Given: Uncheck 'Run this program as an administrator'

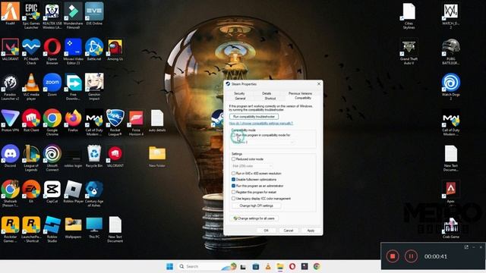Looking at the screenshot, I should (x=233, y=186).
